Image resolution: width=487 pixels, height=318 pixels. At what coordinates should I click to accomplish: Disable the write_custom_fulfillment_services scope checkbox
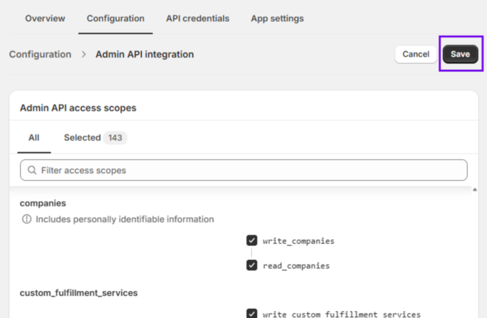point(251,313)
